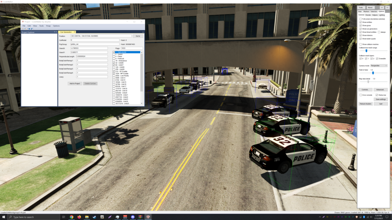The image size is (392, 220).
Task: Expand toolbox with the >> button
Action: point(387,7)
